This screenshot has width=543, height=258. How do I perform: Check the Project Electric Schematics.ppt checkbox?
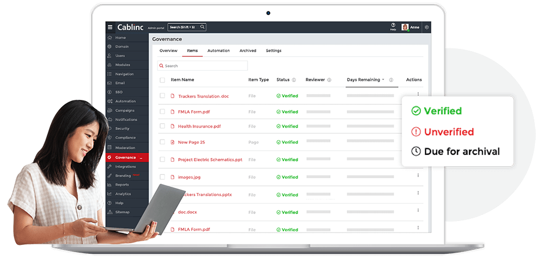[162, 159]
